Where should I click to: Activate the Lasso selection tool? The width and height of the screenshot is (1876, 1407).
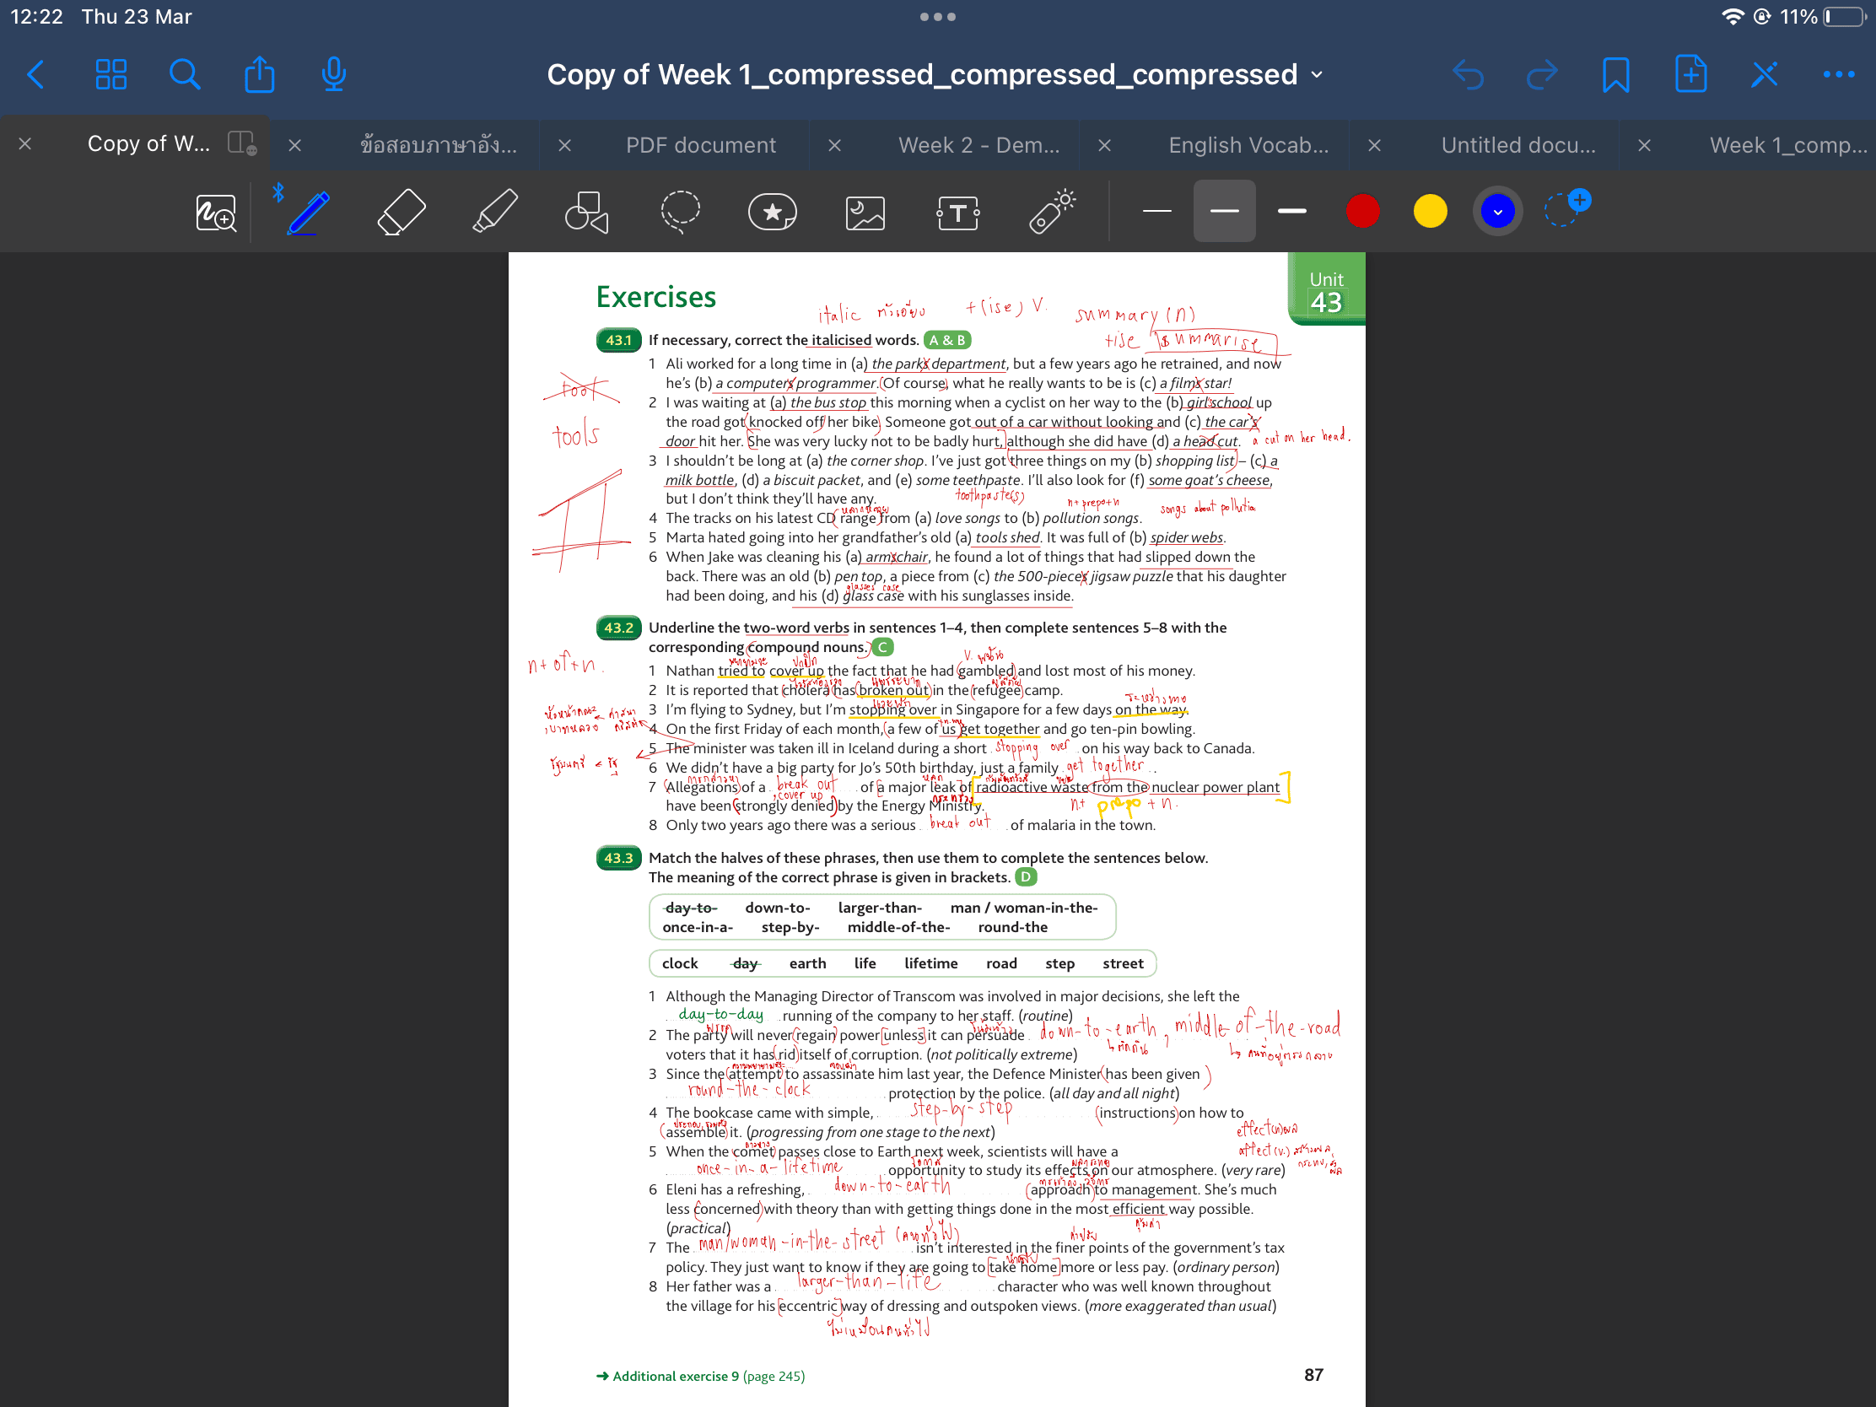[x=680, y=212]
